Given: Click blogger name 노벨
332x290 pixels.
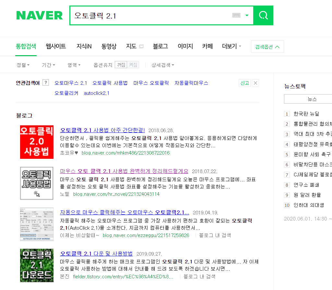Looking at the screenshot, I should click(x=65, y=194).
